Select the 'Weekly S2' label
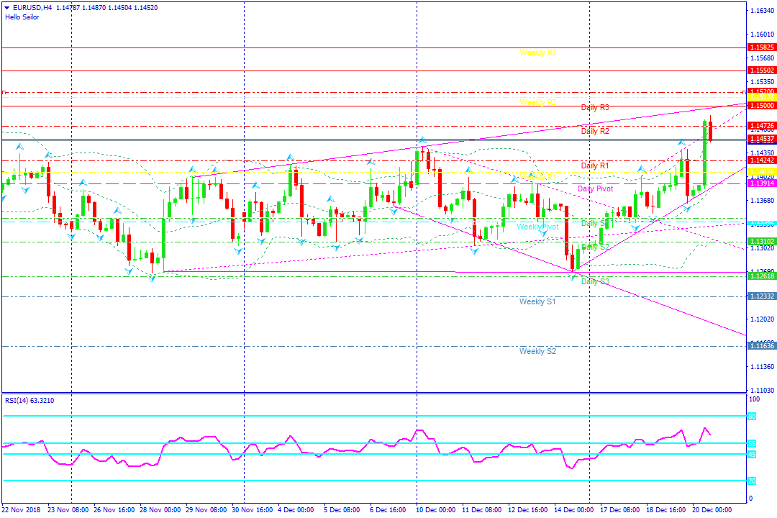Screen dimensions: 777x518 pyautogui.click(x=537, y=351)
